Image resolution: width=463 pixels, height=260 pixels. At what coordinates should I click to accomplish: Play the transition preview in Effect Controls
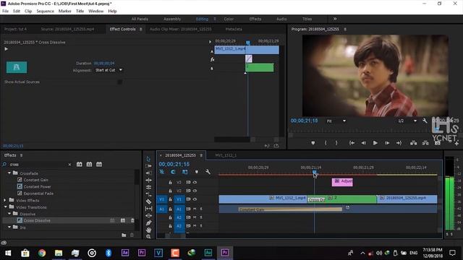[7, 49]
